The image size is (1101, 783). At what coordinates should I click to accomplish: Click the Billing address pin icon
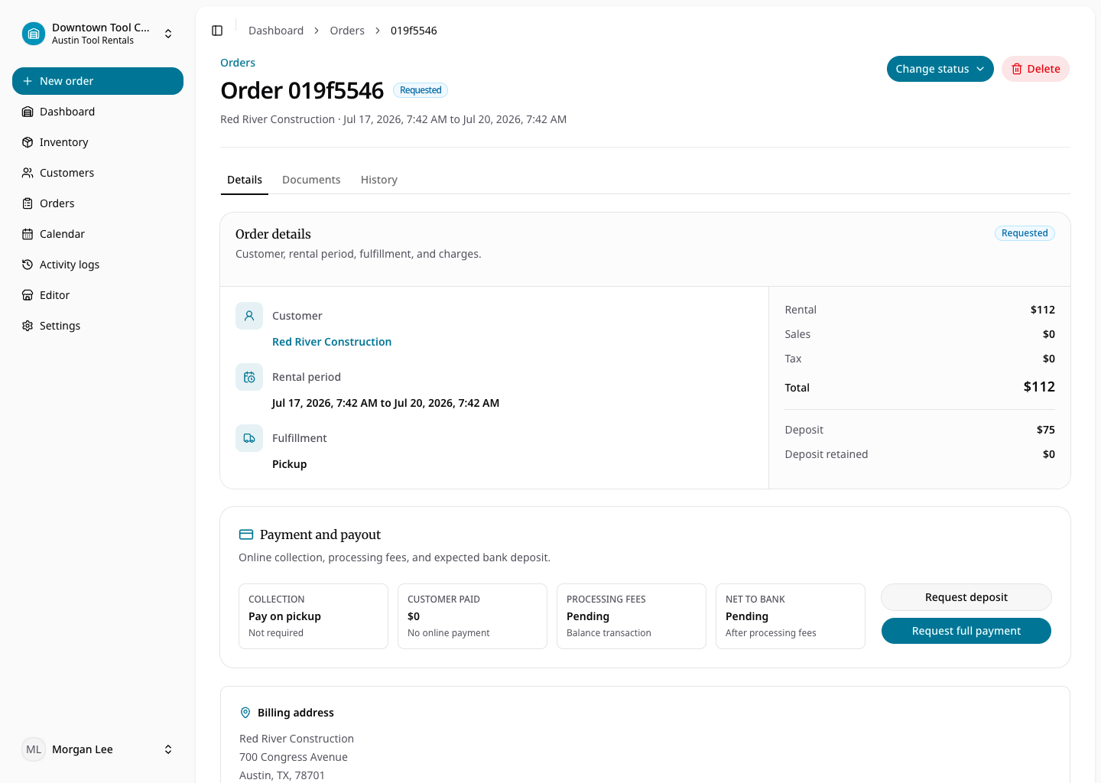click(245, 713)
